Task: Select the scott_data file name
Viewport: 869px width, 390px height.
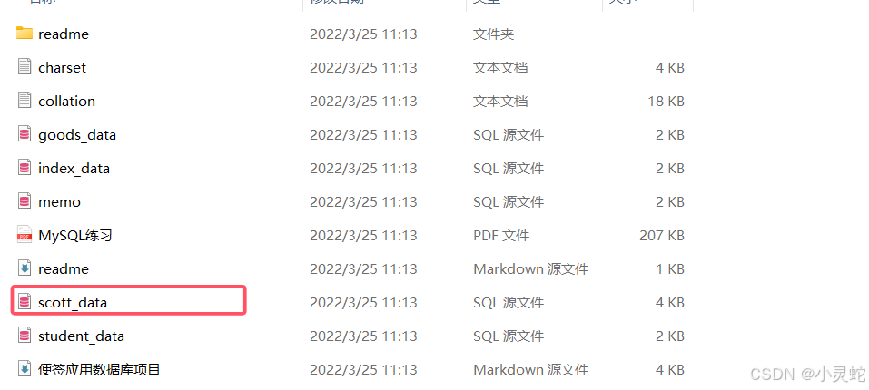Action: coord(73,303)
